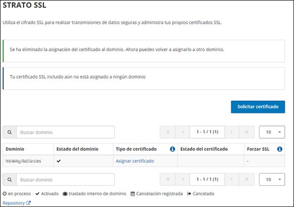Go to first page in upper pagination

(168, 132)
